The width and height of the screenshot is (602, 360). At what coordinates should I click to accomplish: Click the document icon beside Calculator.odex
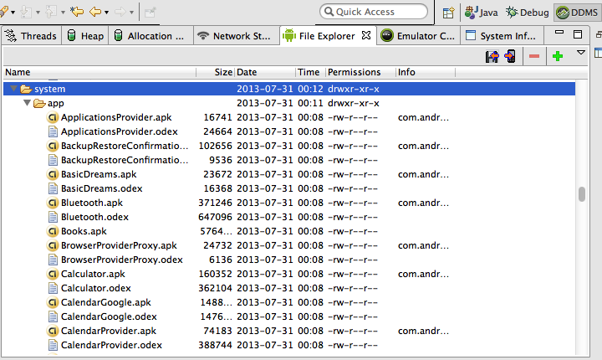pos(53,288)
